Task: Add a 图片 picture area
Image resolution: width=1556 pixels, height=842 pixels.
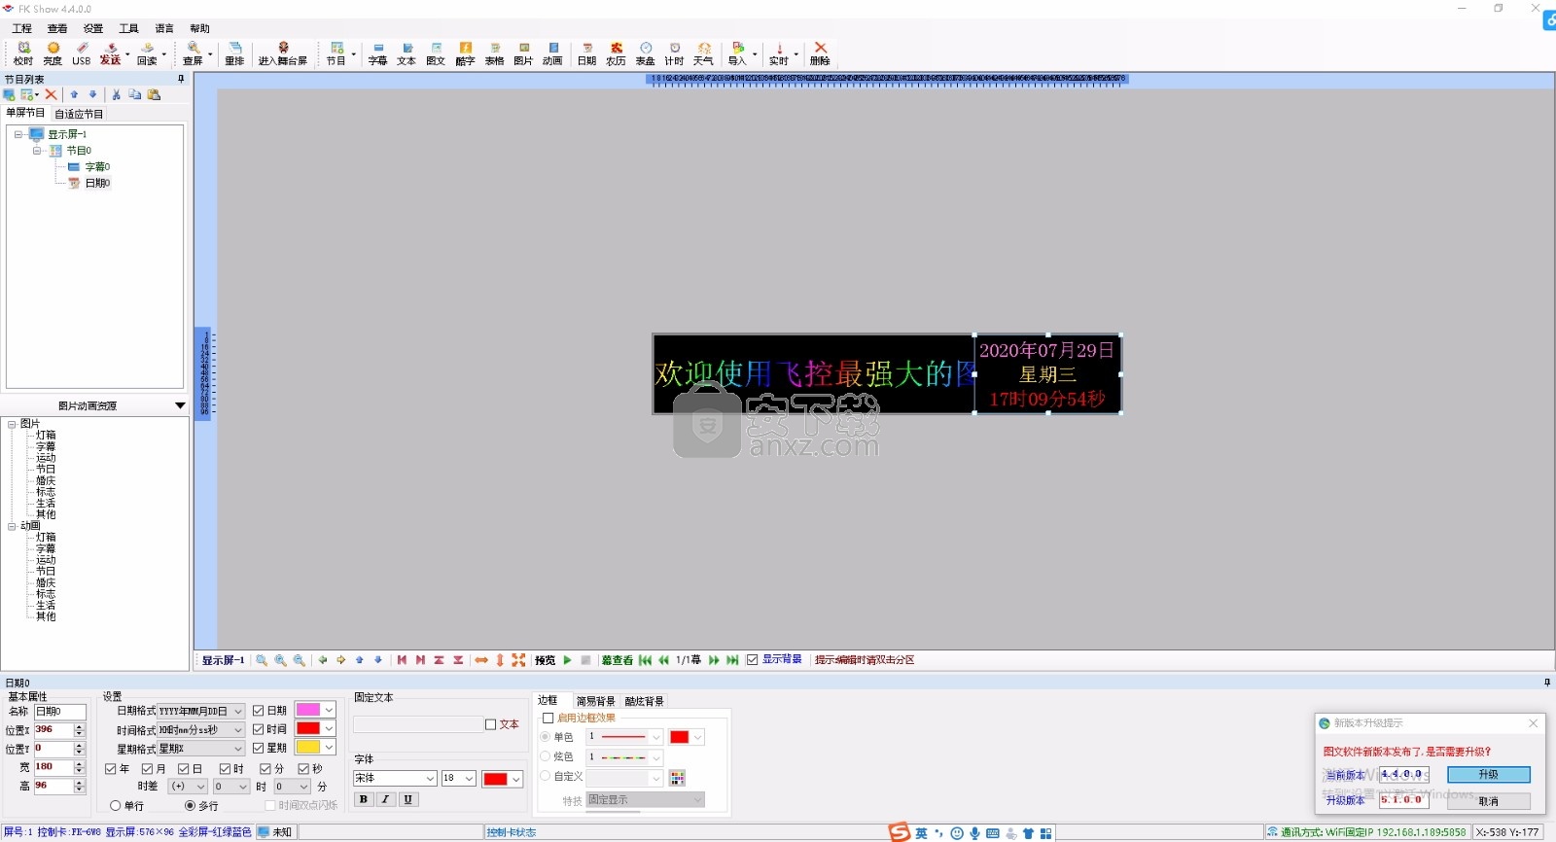Action: pyautogui.click(x=523, y=53)
